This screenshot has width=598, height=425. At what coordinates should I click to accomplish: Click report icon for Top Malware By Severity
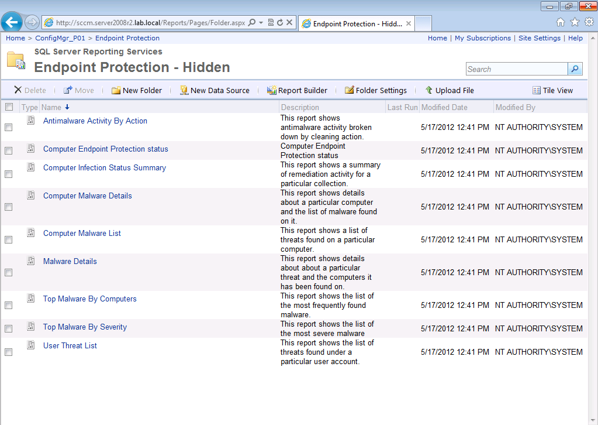coord(31,327)
